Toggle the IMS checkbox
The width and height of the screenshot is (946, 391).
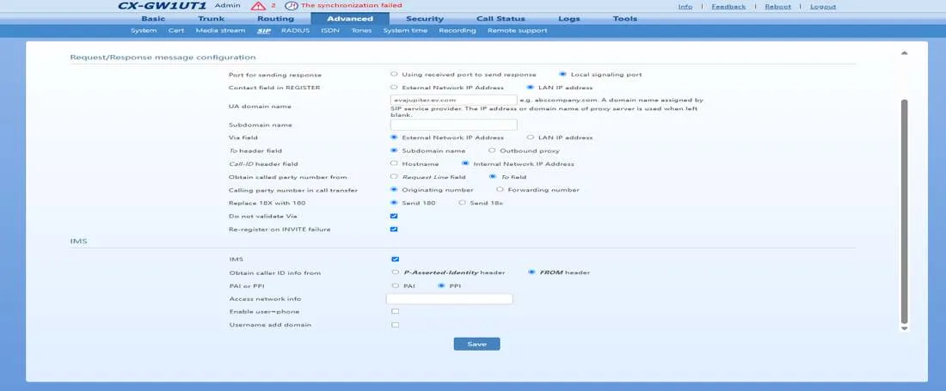(396, 259)
